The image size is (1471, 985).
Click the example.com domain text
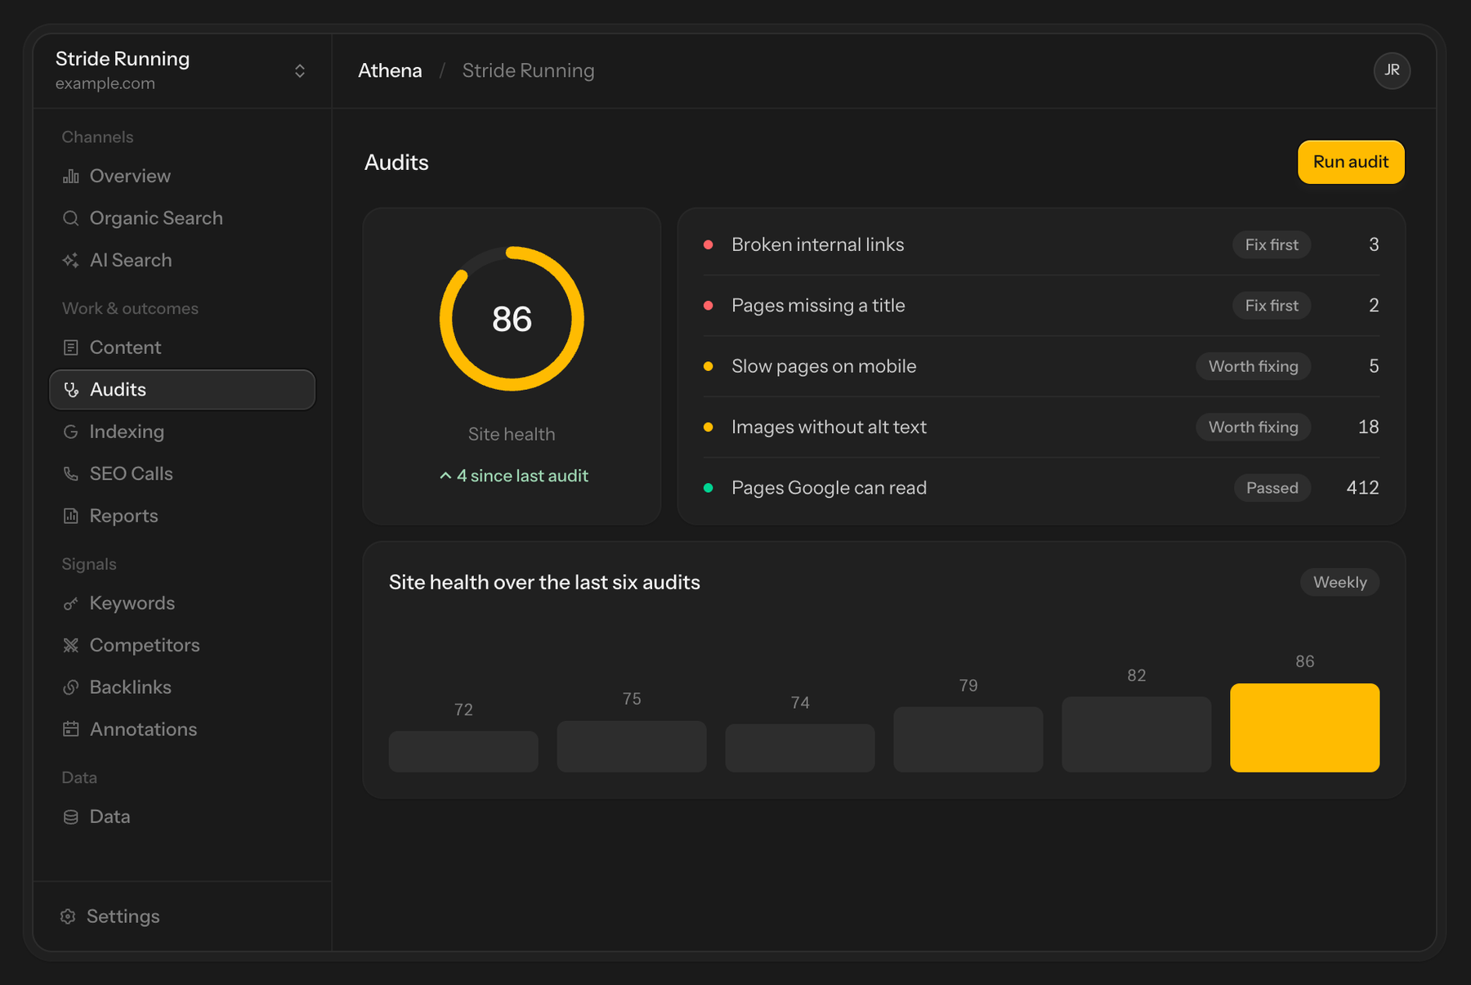tap(105, 83)
